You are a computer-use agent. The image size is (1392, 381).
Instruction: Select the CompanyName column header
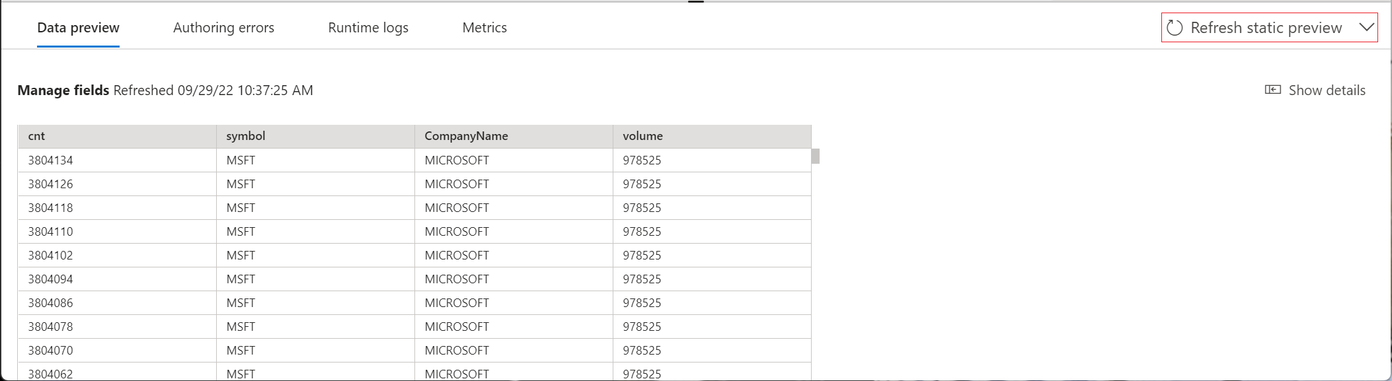466,136
